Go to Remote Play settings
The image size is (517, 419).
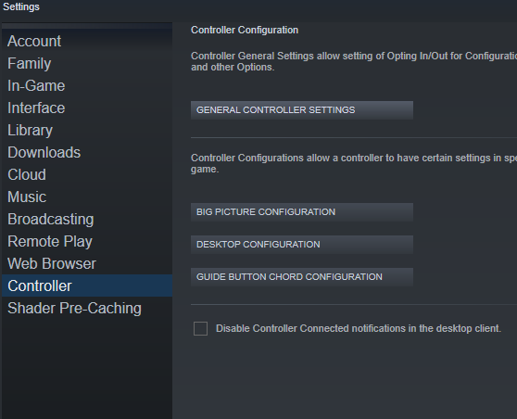pos(87,242)
